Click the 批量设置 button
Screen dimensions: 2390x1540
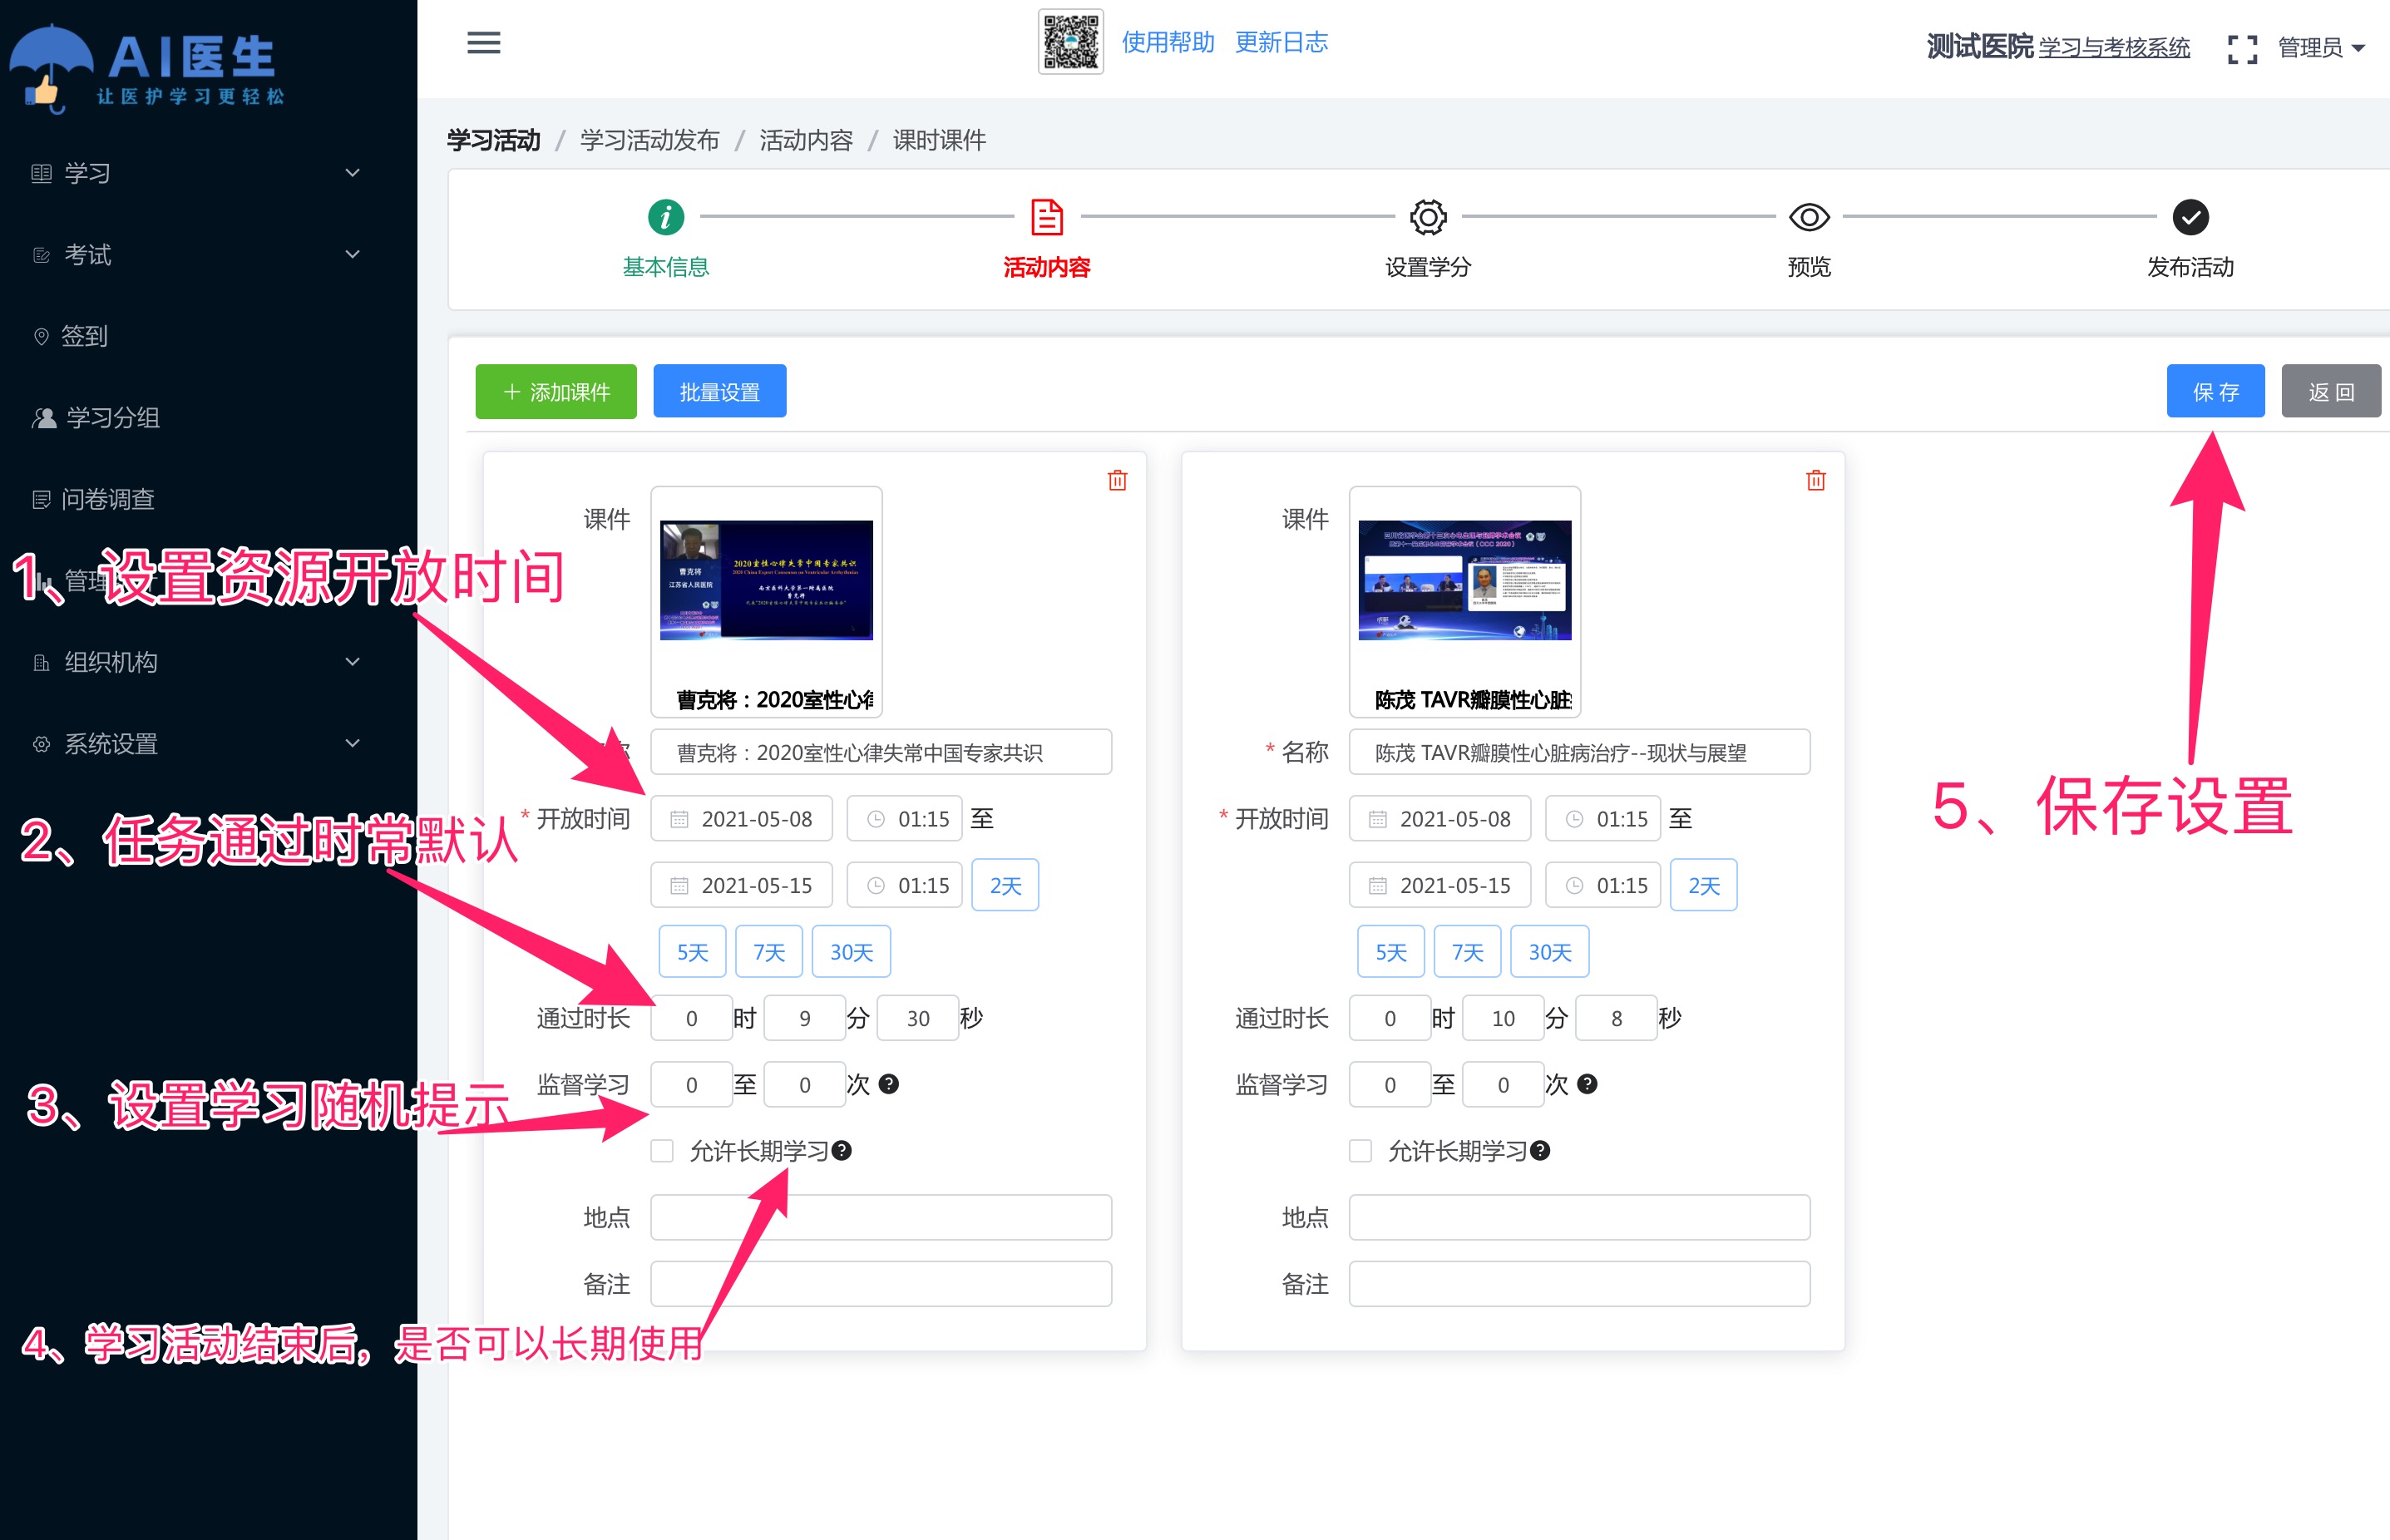tap(720, 391)
